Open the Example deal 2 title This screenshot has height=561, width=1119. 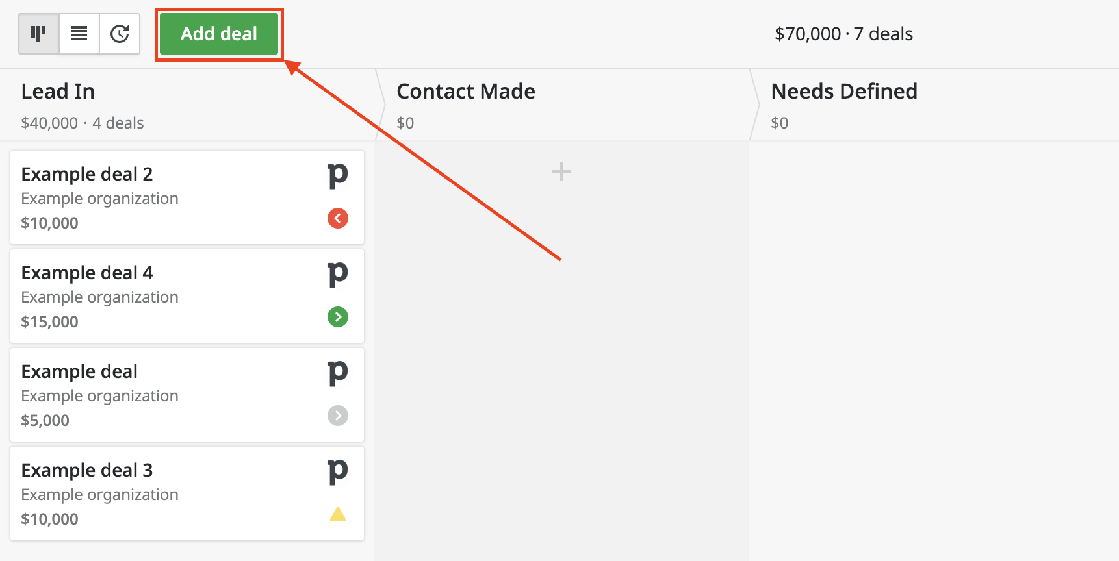(87, 174)
